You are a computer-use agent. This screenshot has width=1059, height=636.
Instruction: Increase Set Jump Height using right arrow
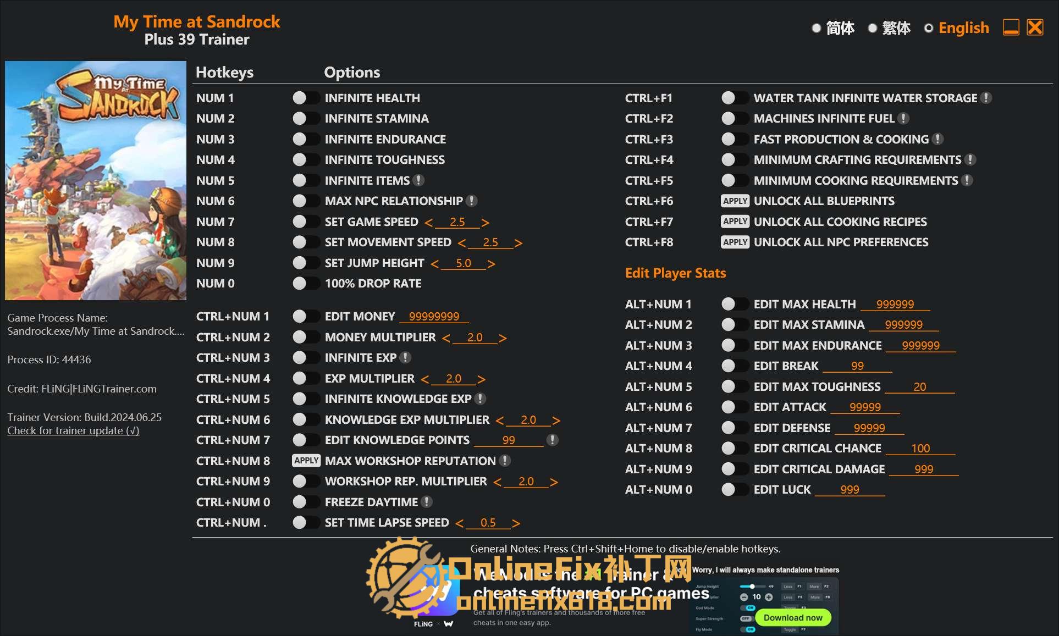click(x=491, y=264)
